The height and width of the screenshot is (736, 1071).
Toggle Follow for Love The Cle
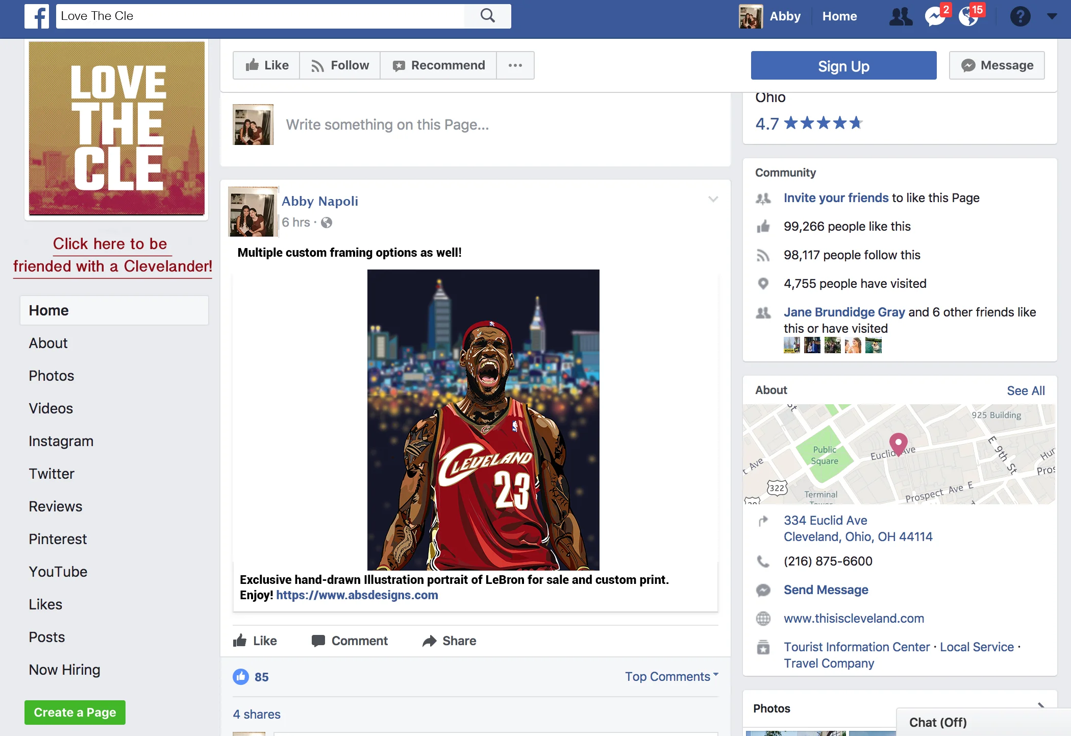click(x=340, y=65)
